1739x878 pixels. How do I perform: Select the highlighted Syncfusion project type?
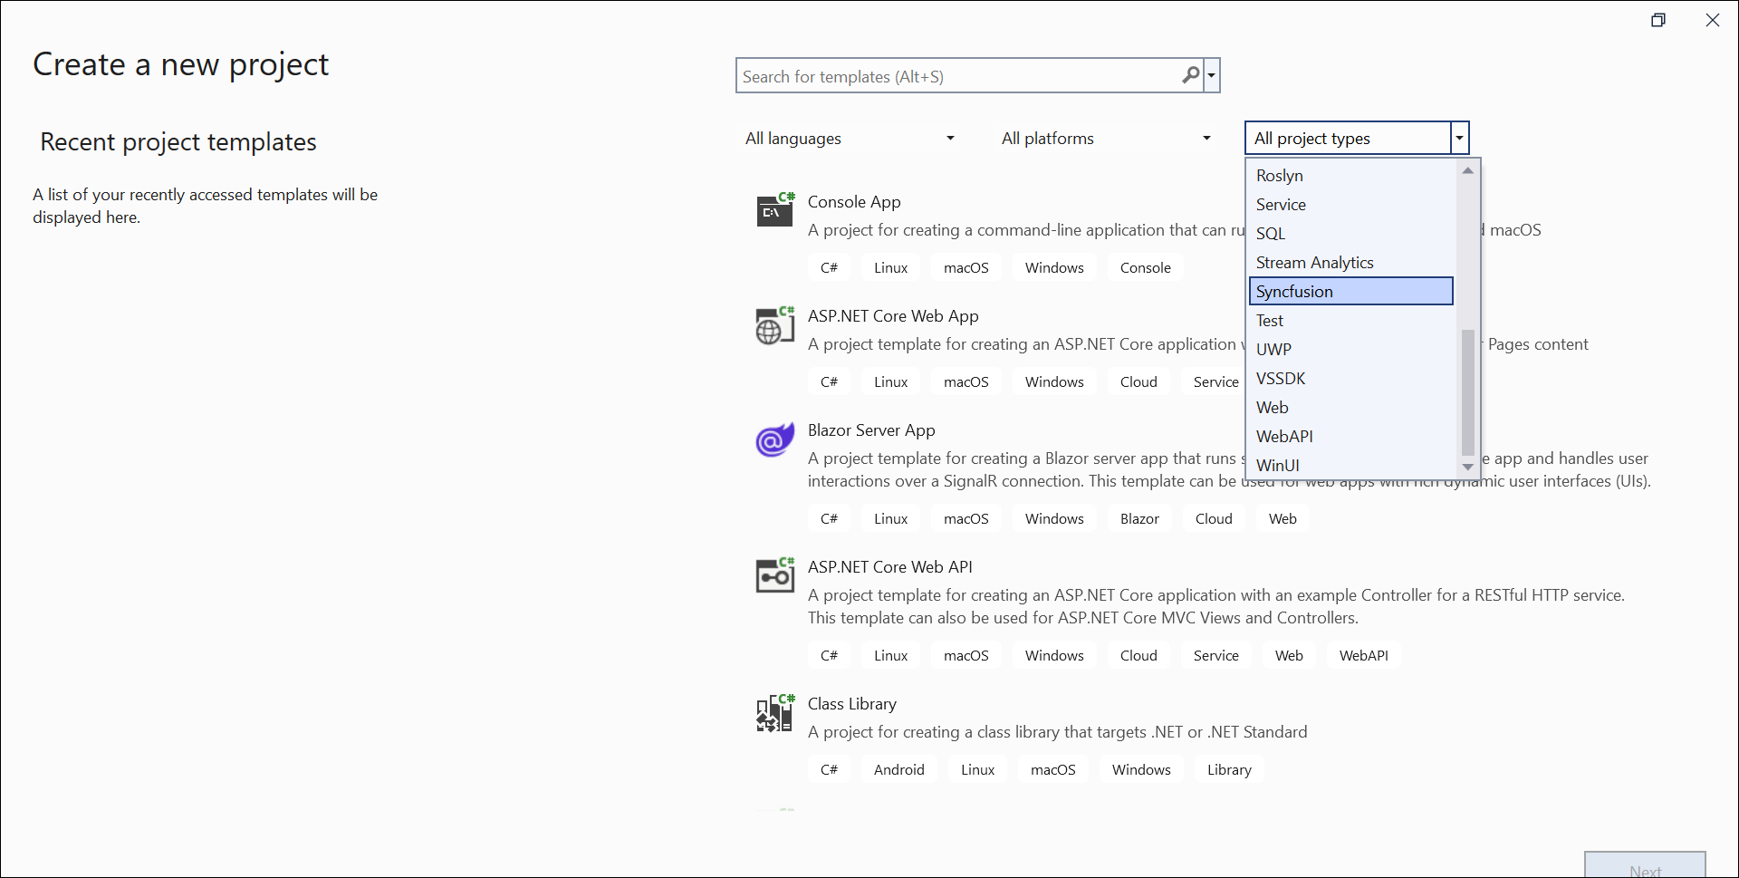coord(1350,292)
